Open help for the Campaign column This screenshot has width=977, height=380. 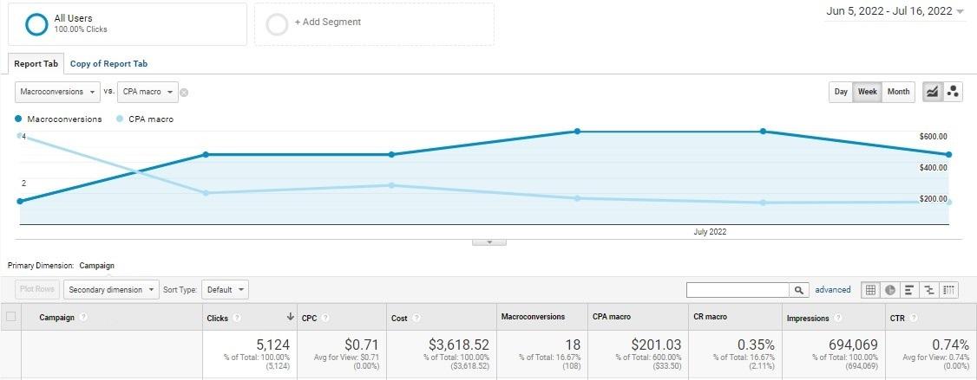pyautogui.click(x=83, y=317)
